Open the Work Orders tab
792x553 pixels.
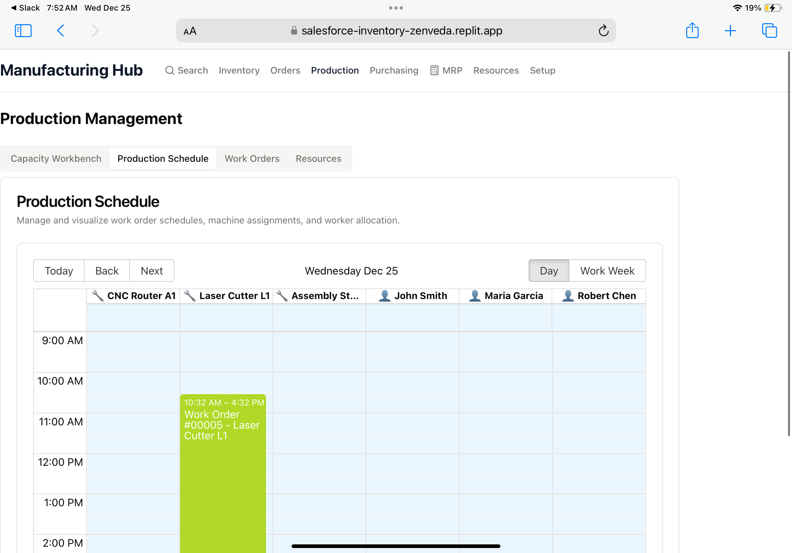(x=252, y=158)
